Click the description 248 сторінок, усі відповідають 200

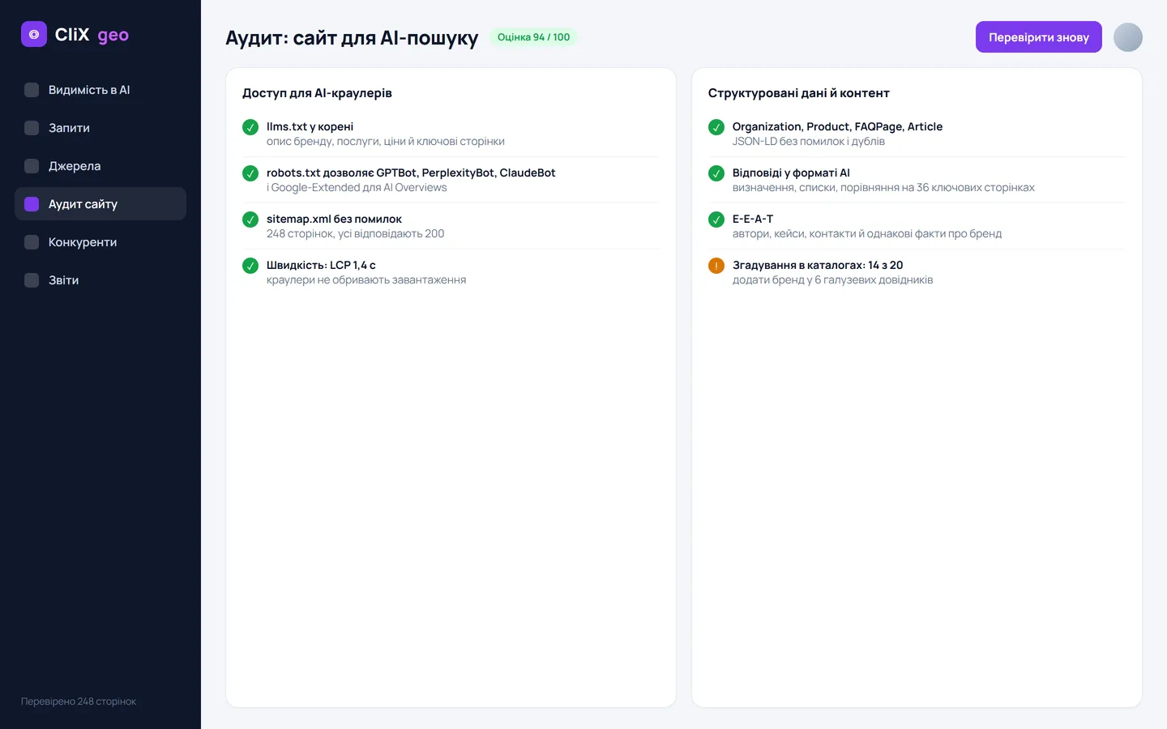(x=355, y=233)
